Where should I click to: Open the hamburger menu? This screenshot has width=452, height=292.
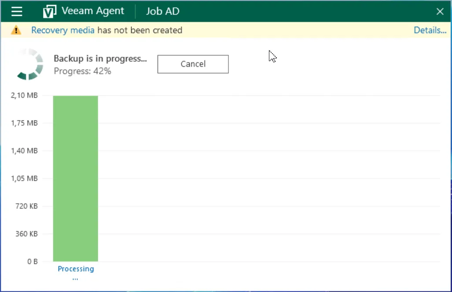(x=17, y=11)
